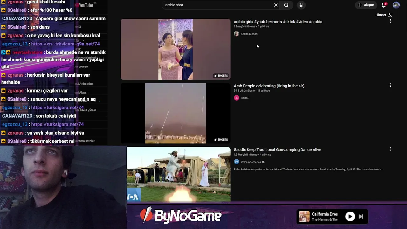Activate voice search microphone icon
Image resolution: width=407 pixels, height=229 pixels.
click(x=301, y=5)
